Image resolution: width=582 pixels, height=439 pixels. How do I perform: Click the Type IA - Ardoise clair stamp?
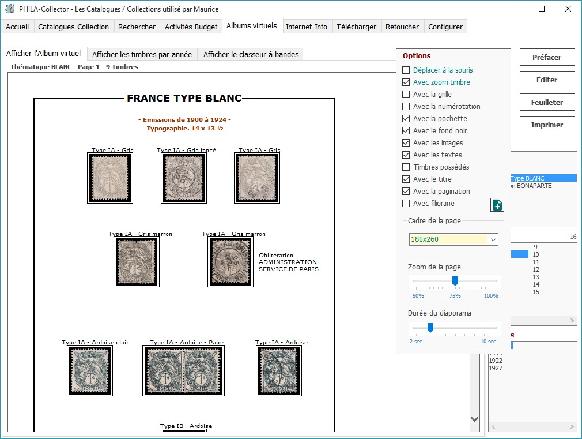pyautogui.click(x=90, y=370)
